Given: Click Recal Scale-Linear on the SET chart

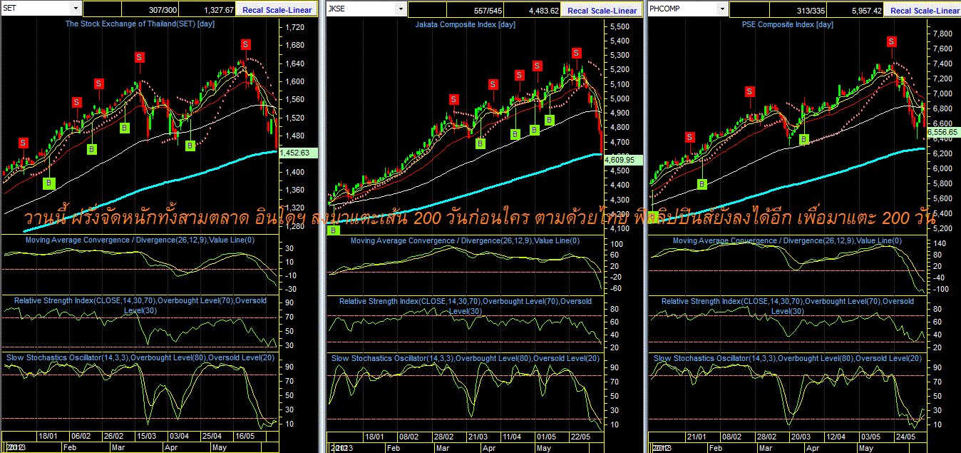Looking at the screenshot, I should point(277,11).
